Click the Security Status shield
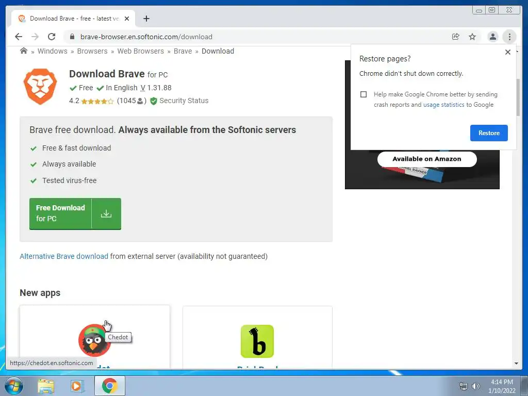 point(154,101)
